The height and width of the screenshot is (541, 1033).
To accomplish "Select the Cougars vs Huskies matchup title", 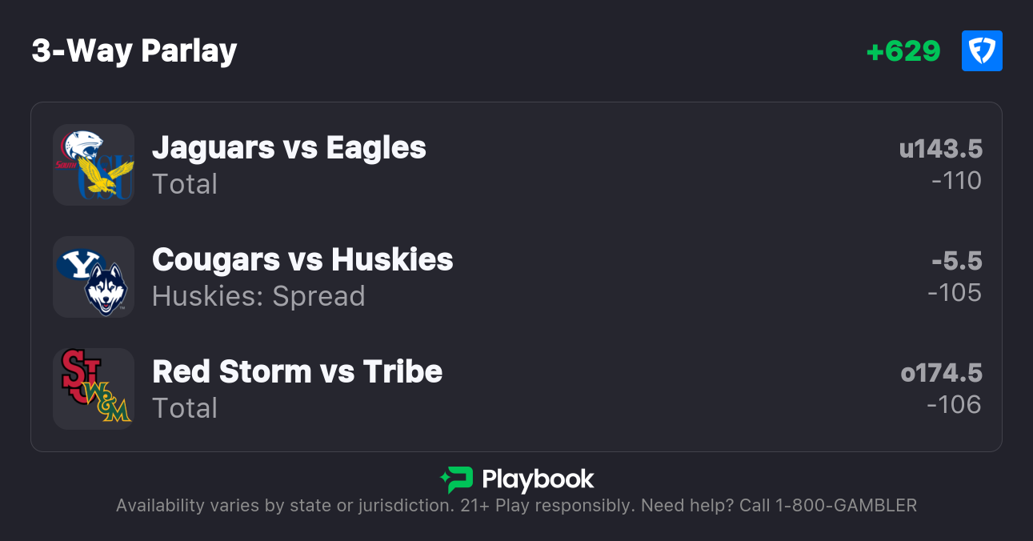I will pos(302,259).
